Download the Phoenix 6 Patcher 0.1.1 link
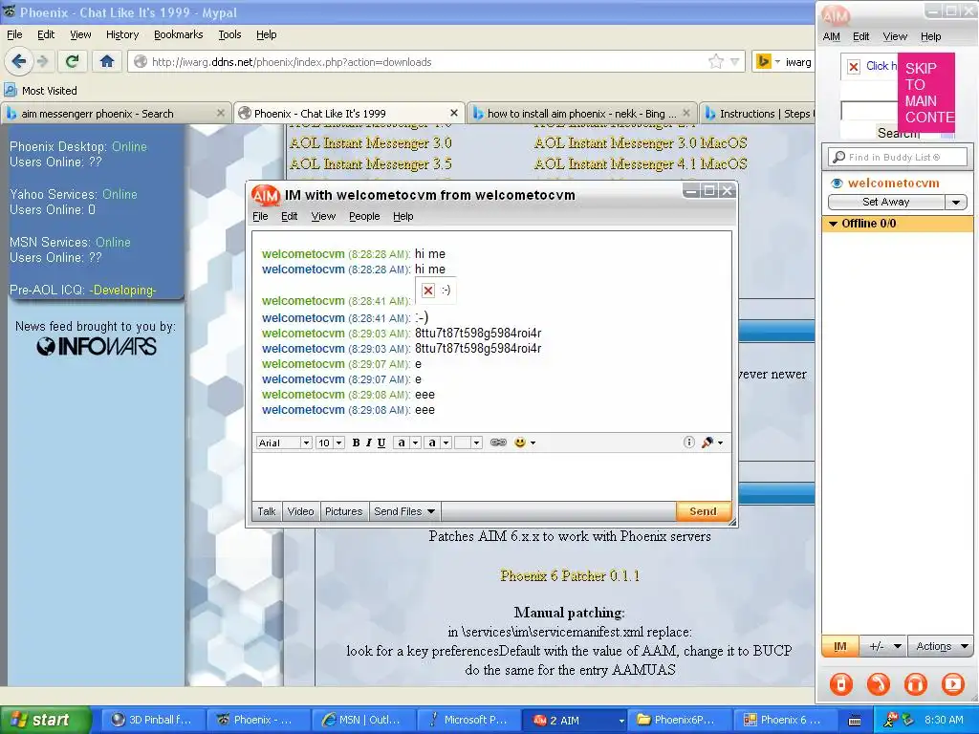 (570, 575)
